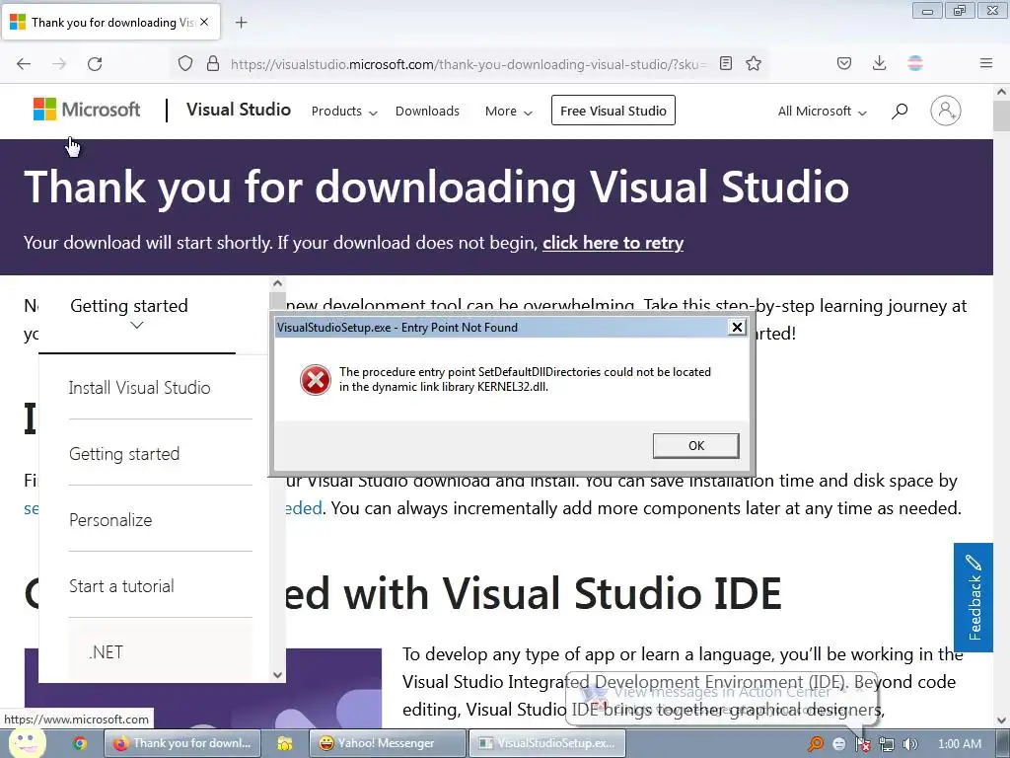Open the tracking protection shield icon
This screenshot has width=1010, height=758.
coord(185,64)
